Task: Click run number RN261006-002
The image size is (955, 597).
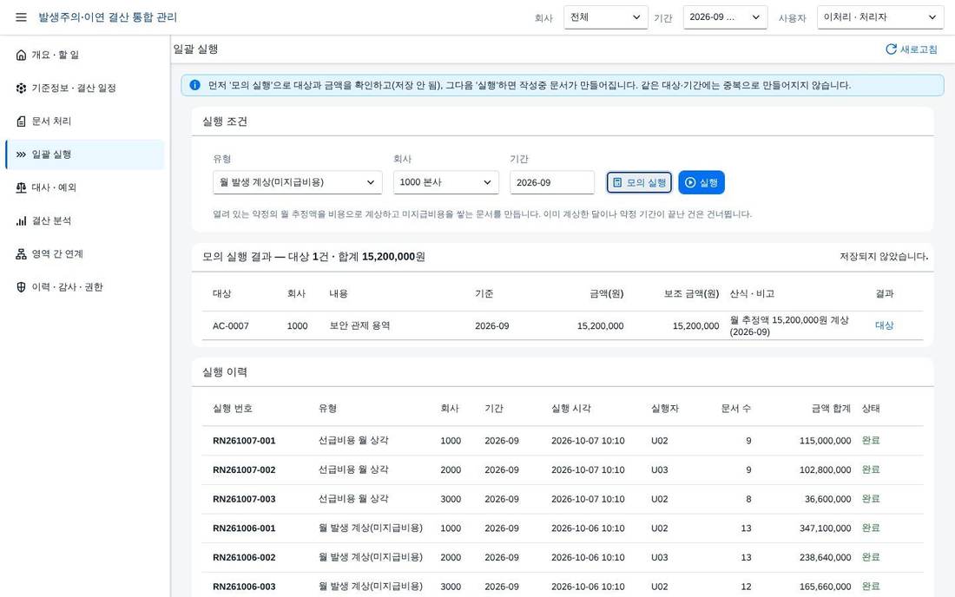Action: 244,557
